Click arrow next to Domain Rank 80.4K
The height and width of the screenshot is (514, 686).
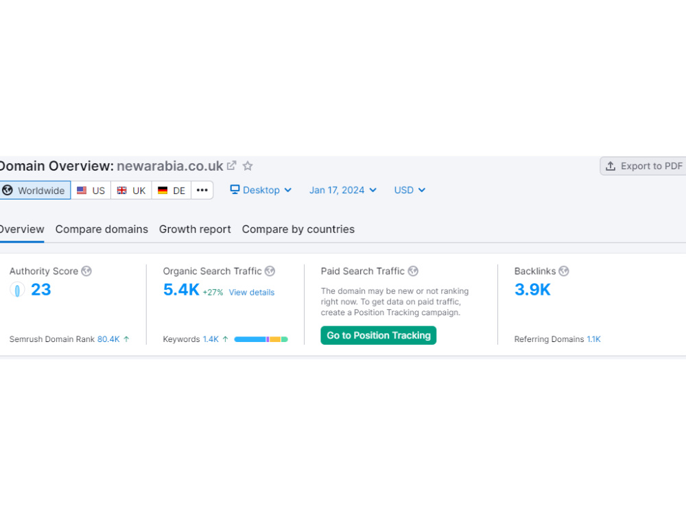[126, 339]
